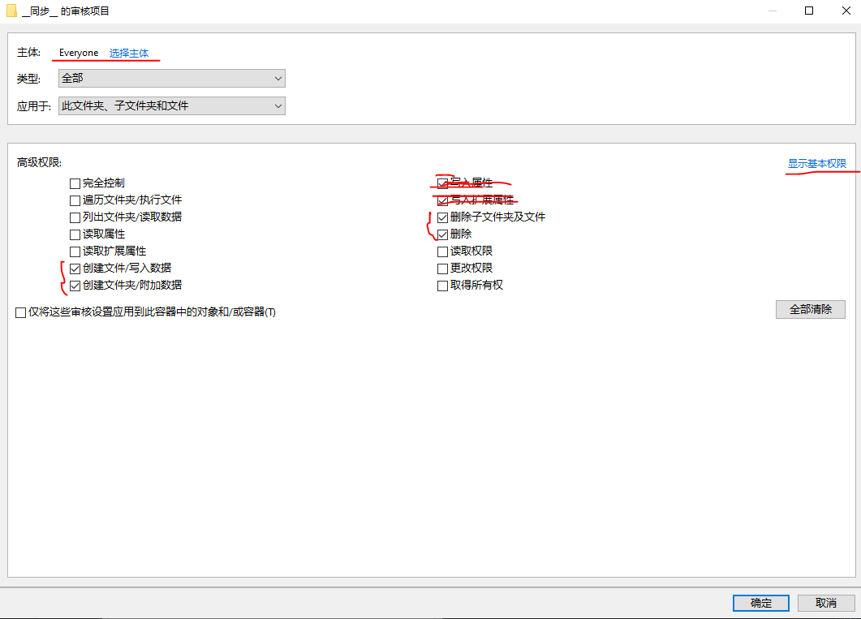Disable the 写入属性 checkbox

click(442, 183)
